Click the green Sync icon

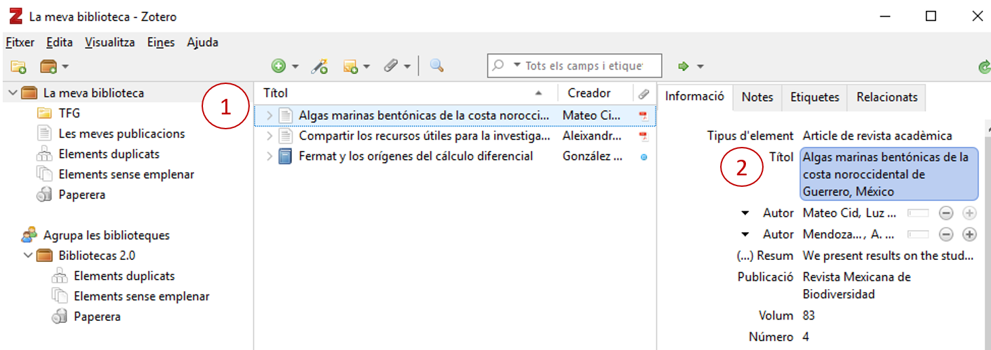tap(984, 66)
